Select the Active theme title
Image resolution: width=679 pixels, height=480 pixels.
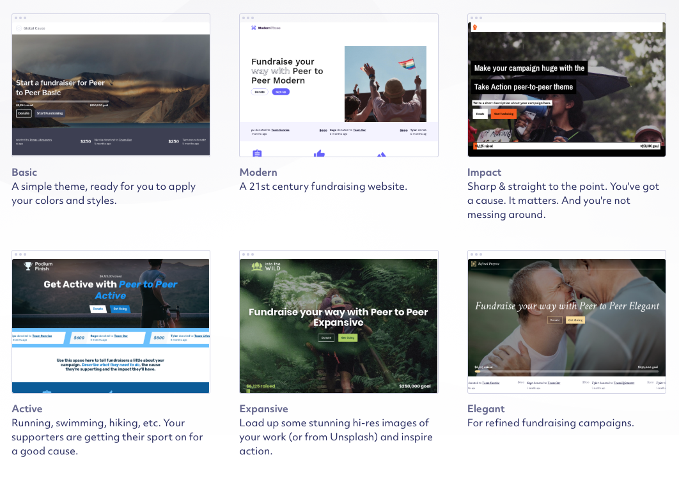(27, 409)
